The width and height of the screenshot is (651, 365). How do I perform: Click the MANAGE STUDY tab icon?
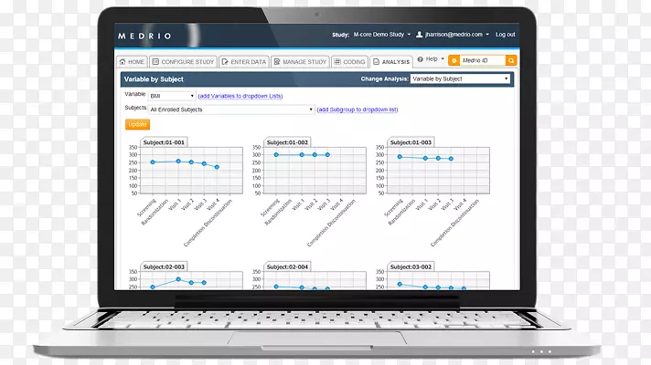(277, 62)
